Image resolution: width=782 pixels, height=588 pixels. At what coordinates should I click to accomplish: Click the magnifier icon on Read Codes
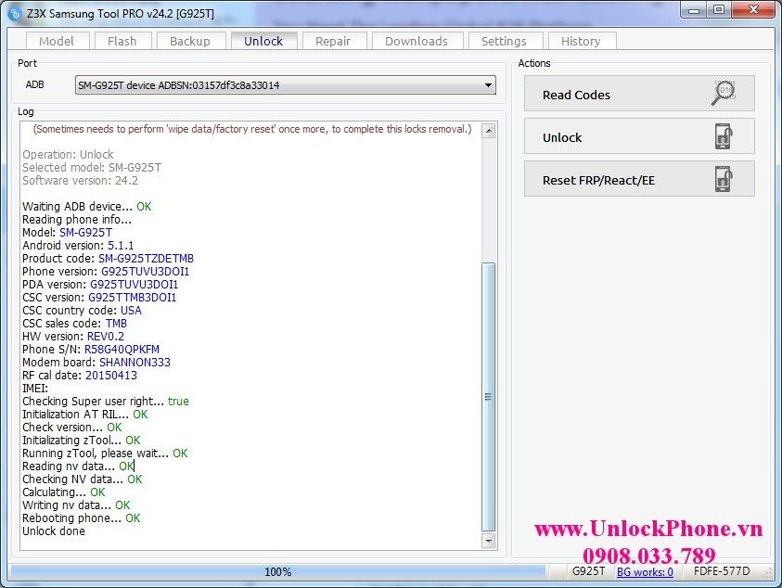click(722, 93)
